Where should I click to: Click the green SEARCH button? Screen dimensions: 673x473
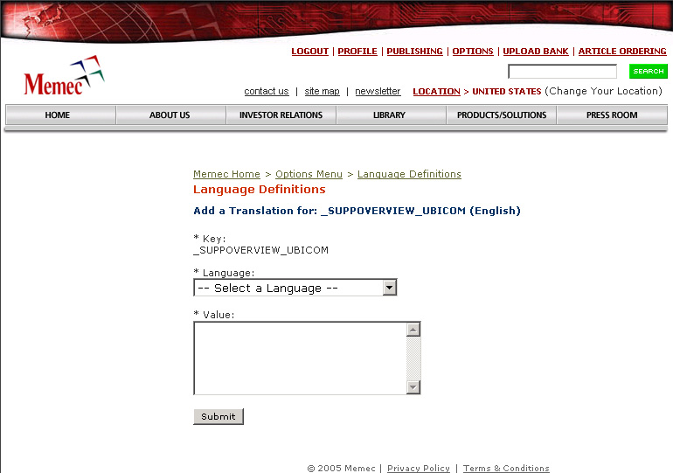coord(649,71)
